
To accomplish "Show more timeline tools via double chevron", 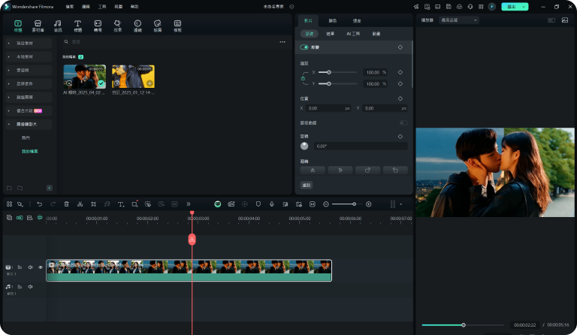I will tap(189, 204).
